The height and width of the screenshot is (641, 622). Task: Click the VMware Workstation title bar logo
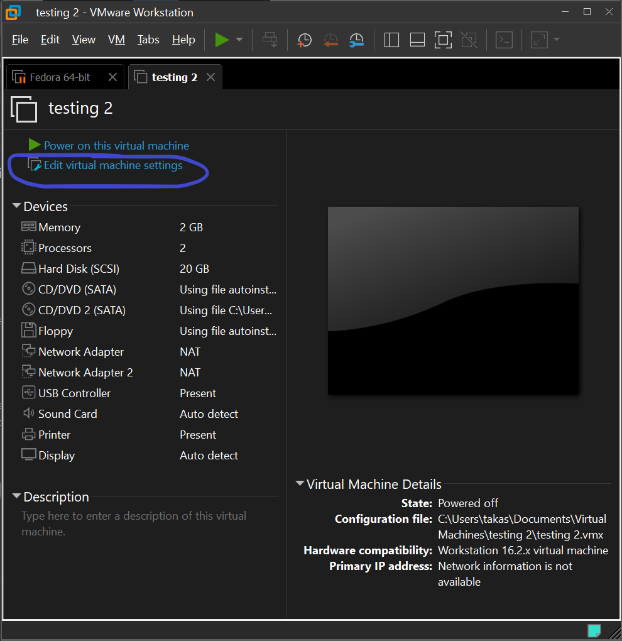coord(13,13)
